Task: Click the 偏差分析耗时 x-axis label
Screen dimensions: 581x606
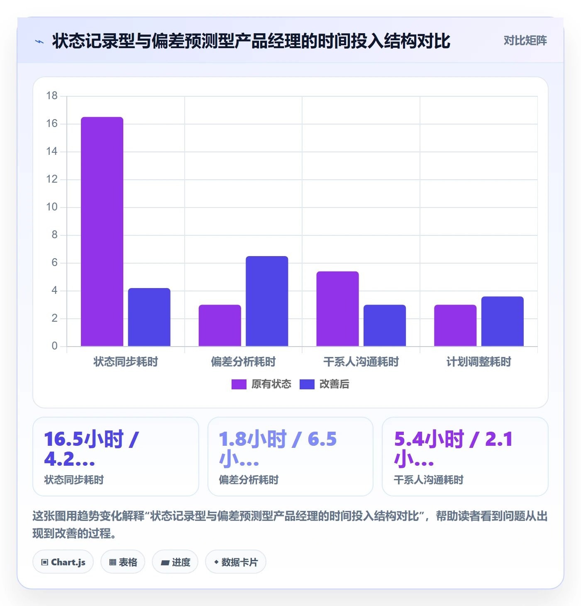Action: [x=243, y=362]
